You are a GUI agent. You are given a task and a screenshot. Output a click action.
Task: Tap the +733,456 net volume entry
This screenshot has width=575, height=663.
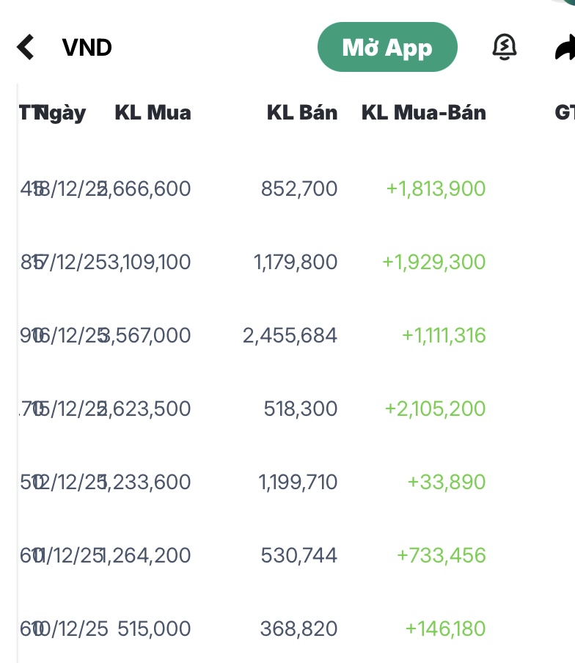pos(441,556)
